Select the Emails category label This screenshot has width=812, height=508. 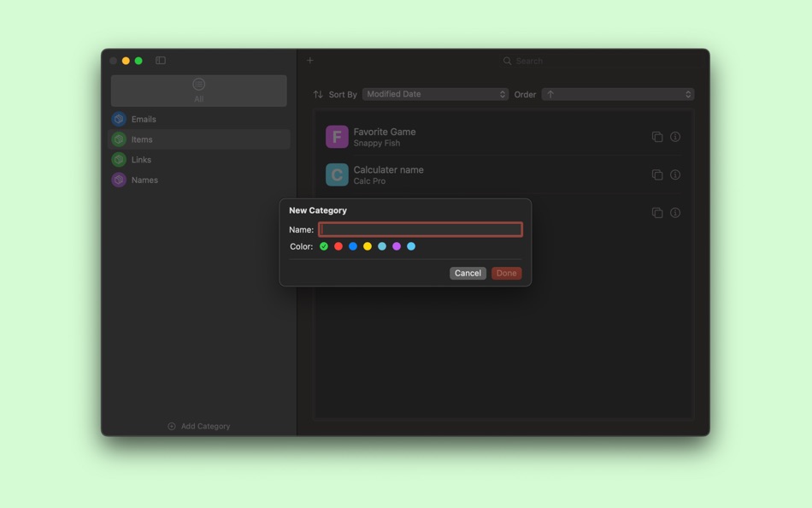click(x=144, y=119)
